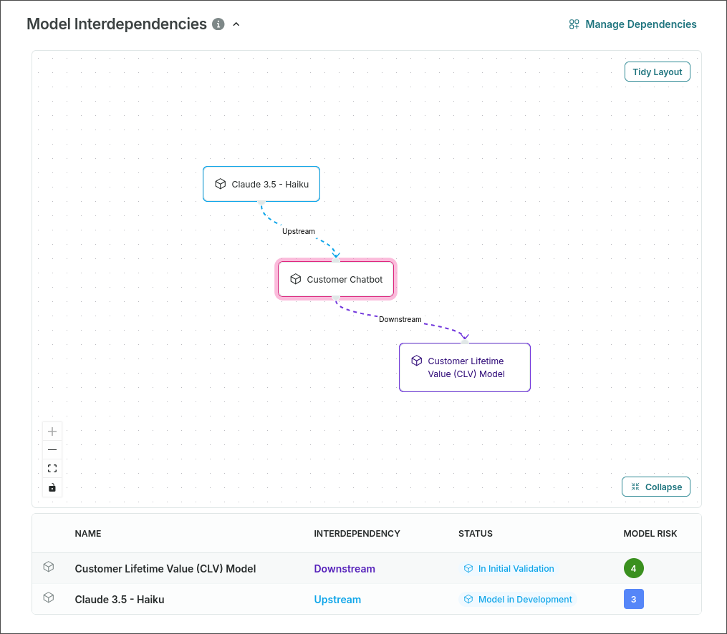Viewport: 727px width, 634px height.
Task: Click the cube icon in the Claude 3.5 - Haiku table row
Action: pyautogui.click(x=48, y=599)
